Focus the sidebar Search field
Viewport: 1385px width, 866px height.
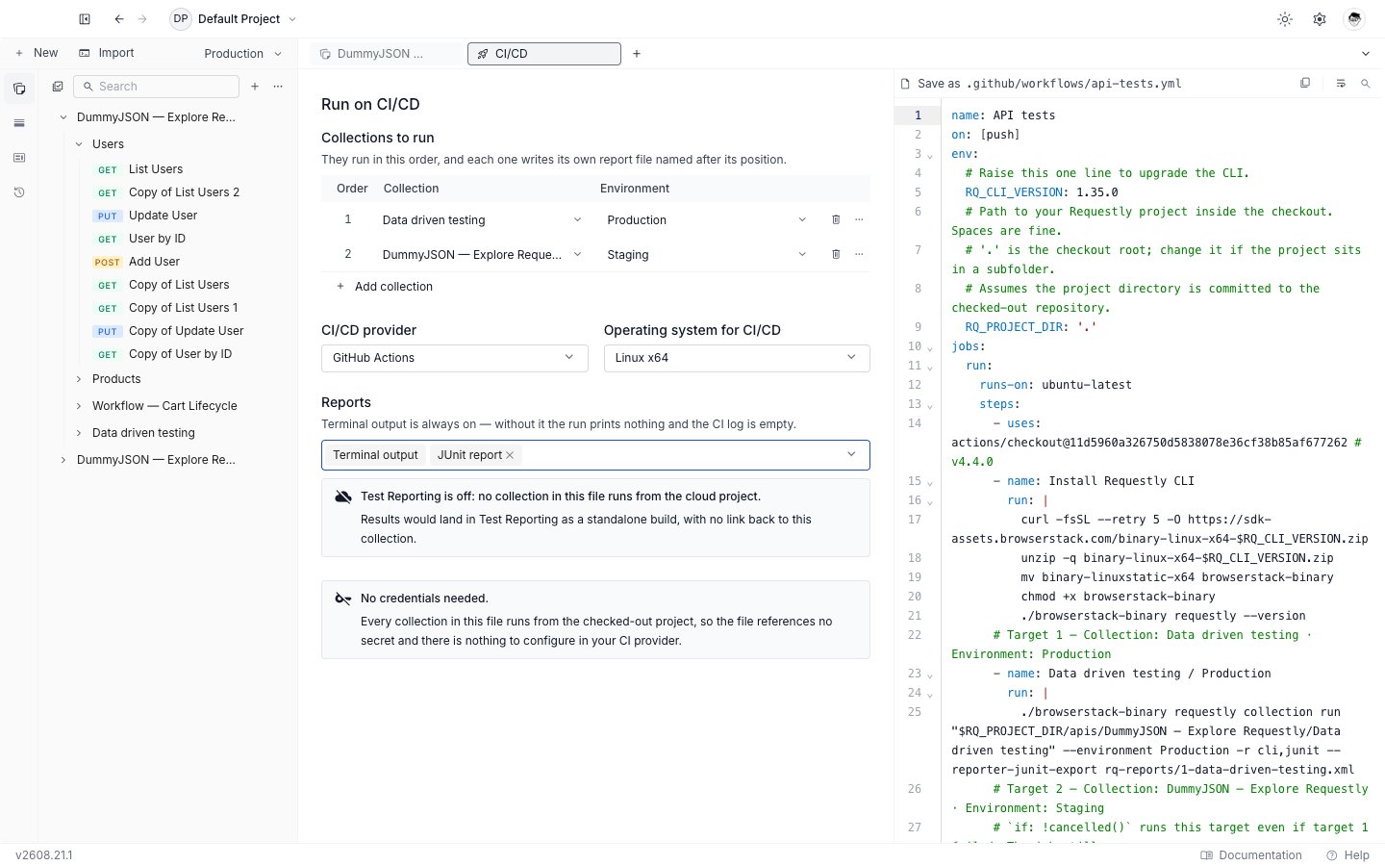(x=156, y=87)
